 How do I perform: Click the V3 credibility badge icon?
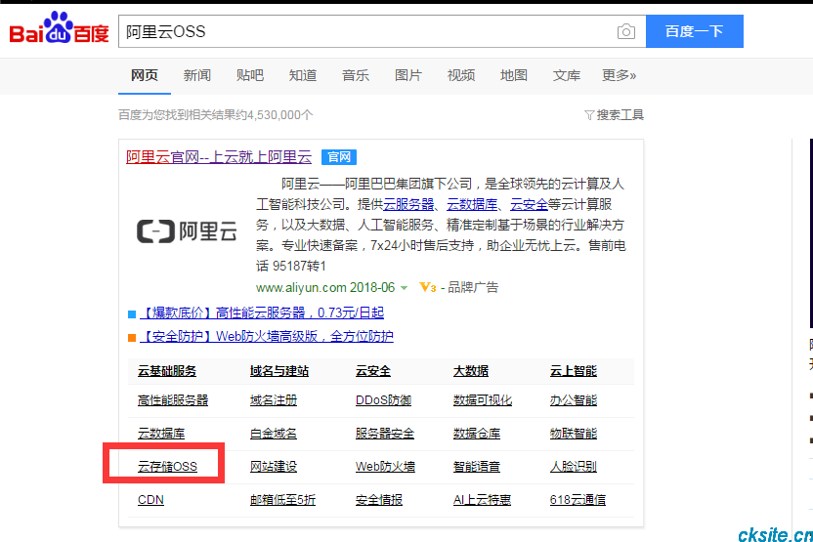[x=427, y=287]
